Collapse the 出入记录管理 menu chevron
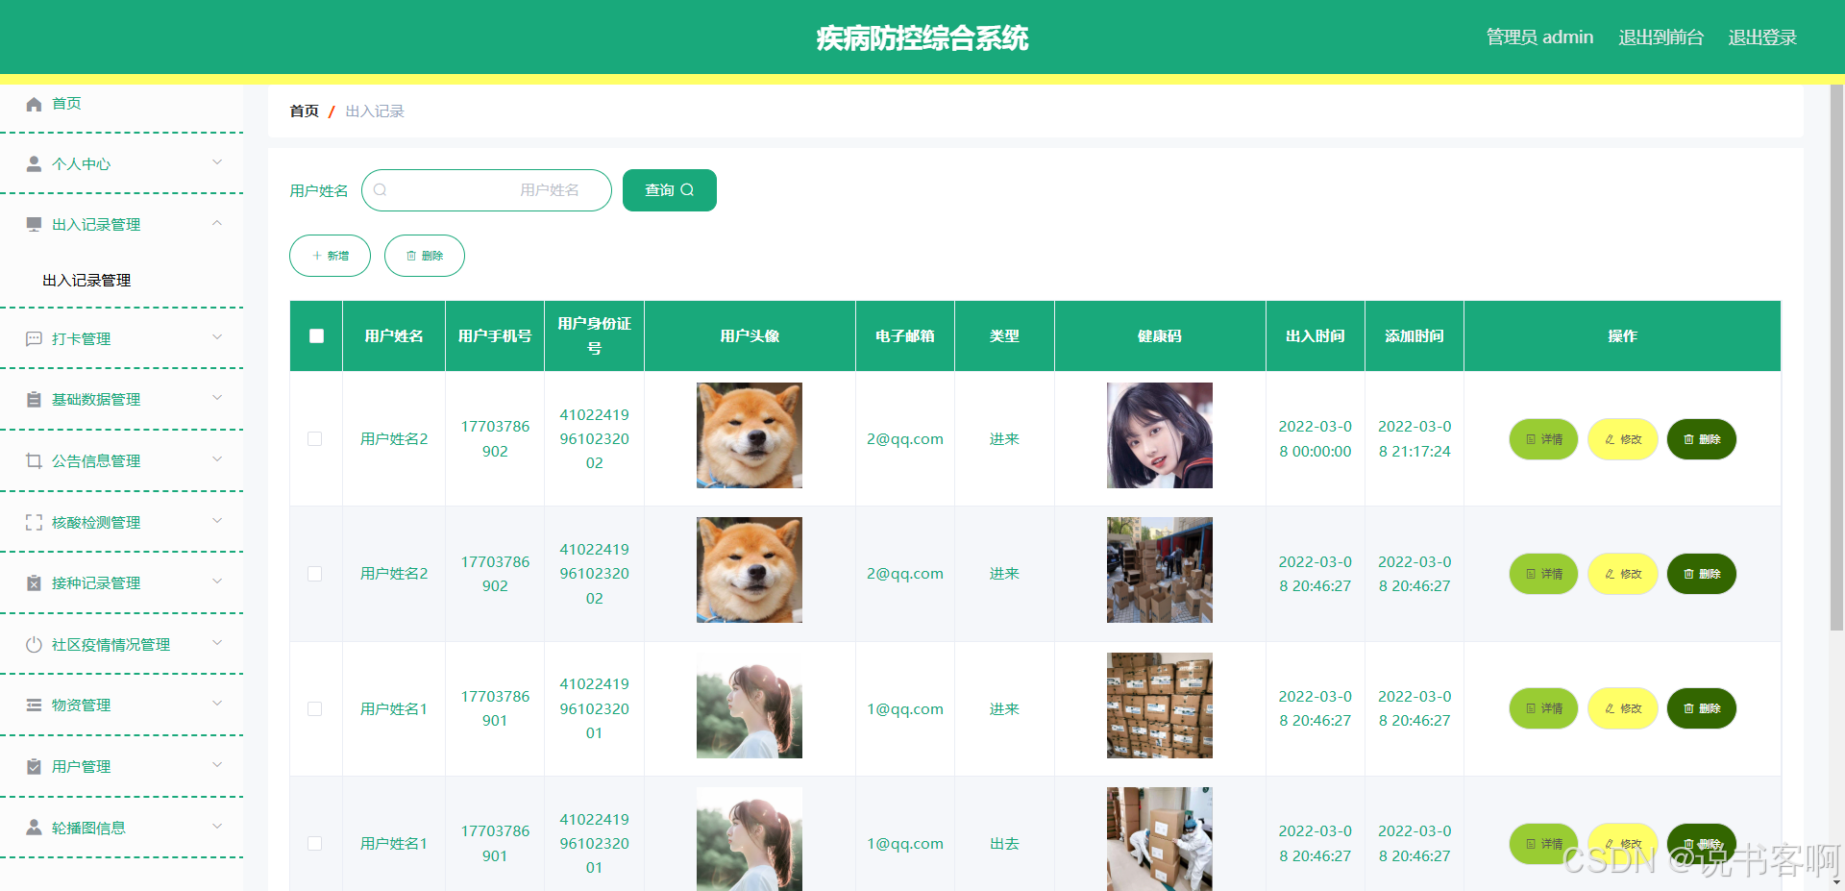1845x891 pixels. click(217, 223)
